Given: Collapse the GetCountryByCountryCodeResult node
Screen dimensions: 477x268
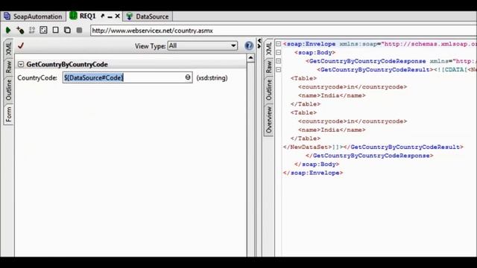Looking at the screenshot, I should [x=278, y=69].
